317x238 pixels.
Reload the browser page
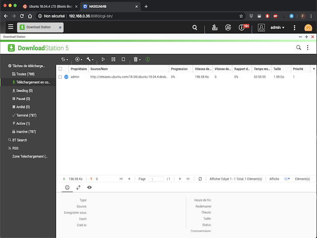(x=22, y=16)
